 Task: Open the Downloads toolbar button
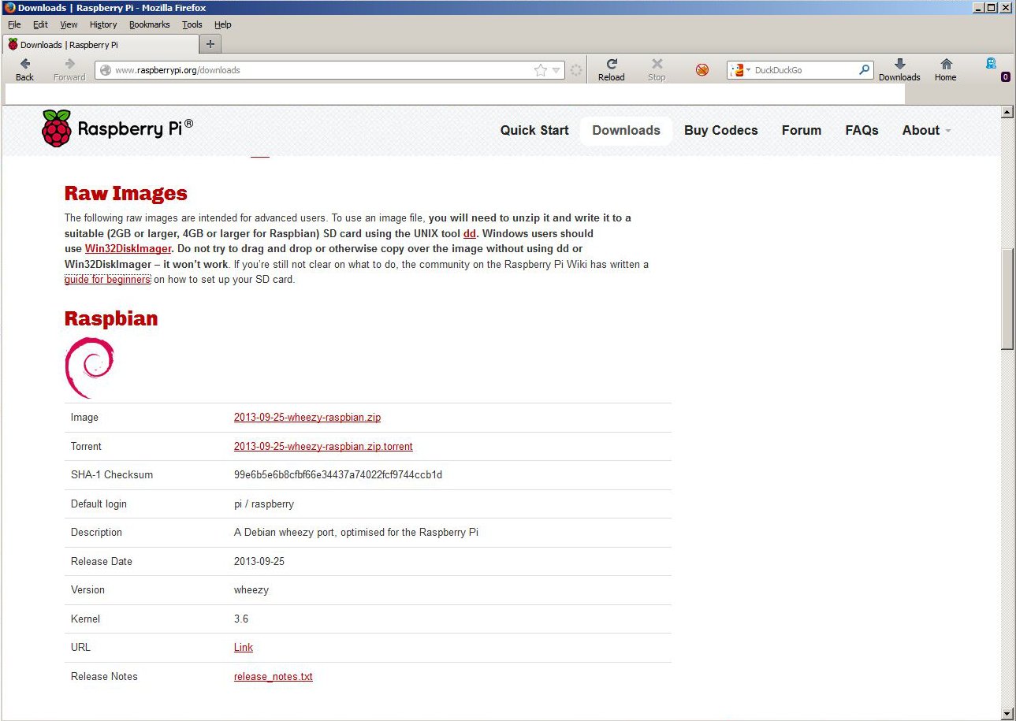click(899, 69)
